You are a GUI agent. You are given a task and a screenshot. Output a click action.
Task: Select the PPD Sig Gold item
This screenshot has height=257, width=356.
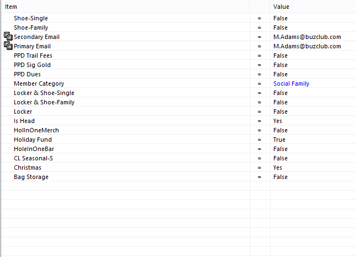coord(32,65)
